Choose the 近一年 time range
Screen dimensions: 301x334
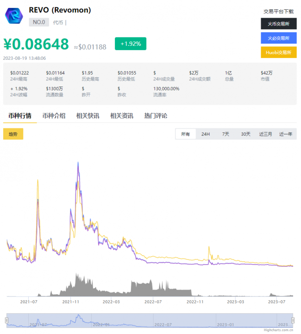click(x=286, y=134)
